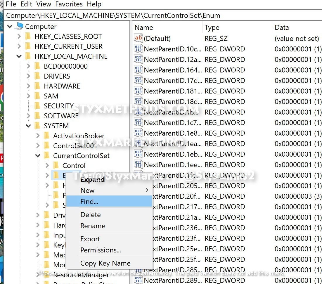Click the NextParentID.12a DWORD icon
Image resolution: width=322 pixels, height=284 pixels.
[138, 59]
